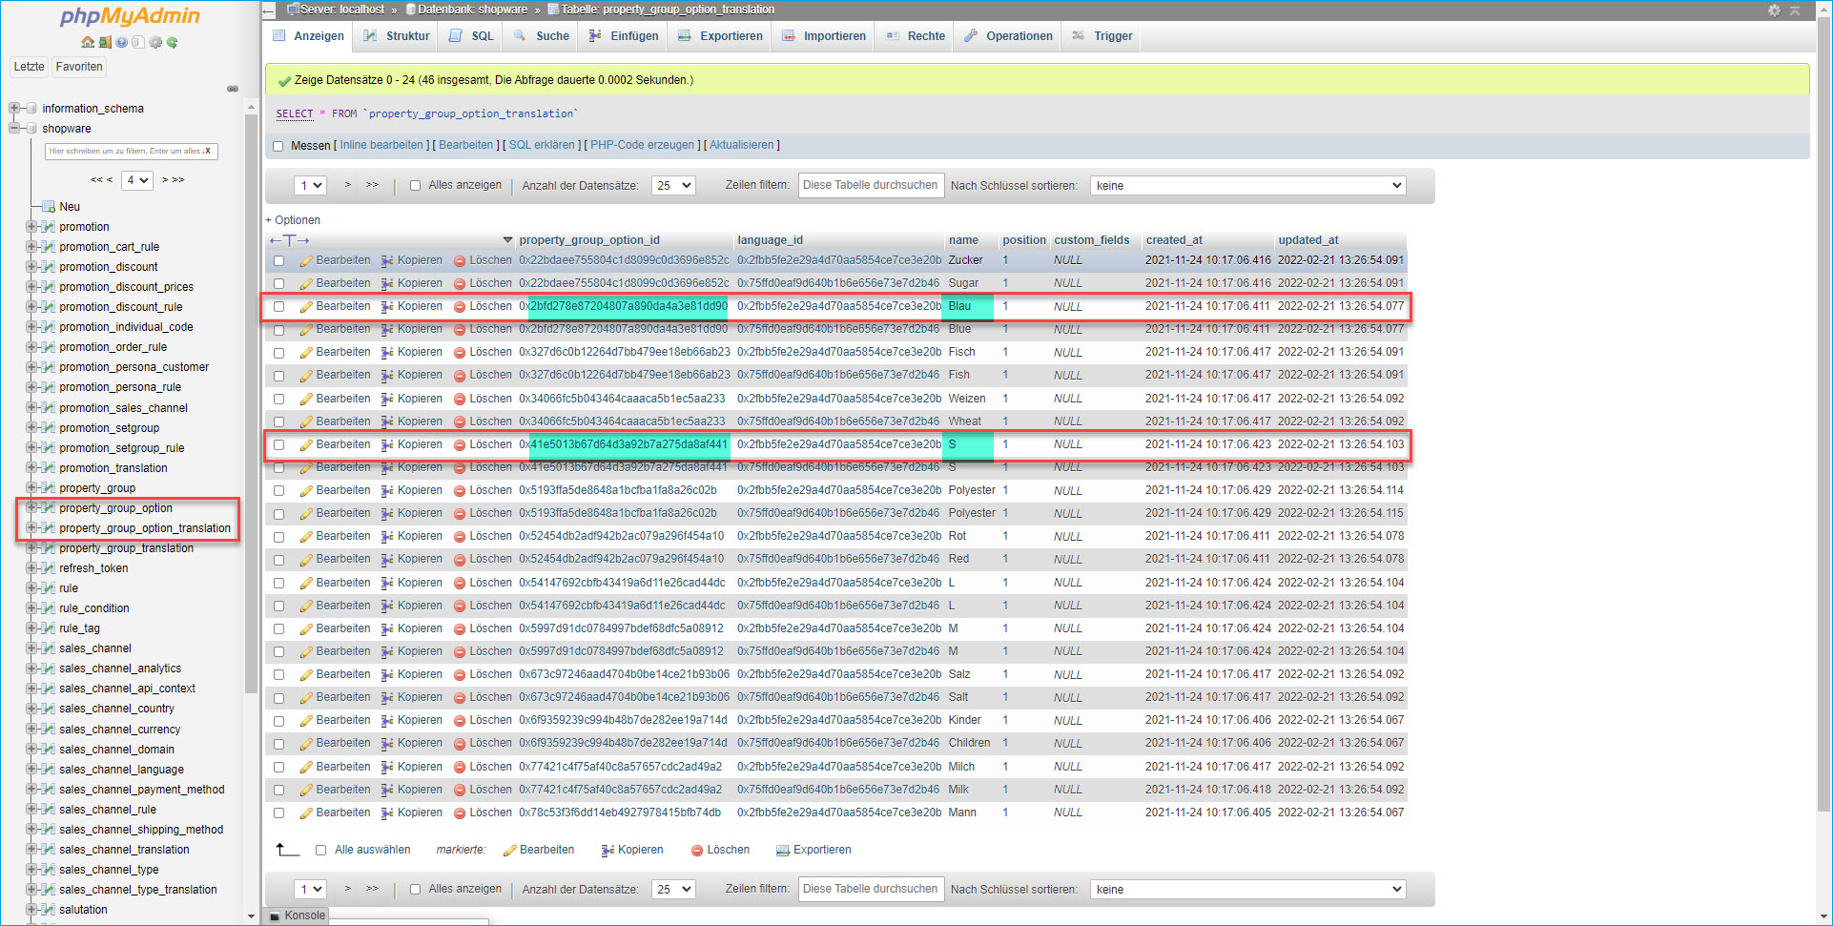Open page settings gear icon at top right

pos(1774,10)
